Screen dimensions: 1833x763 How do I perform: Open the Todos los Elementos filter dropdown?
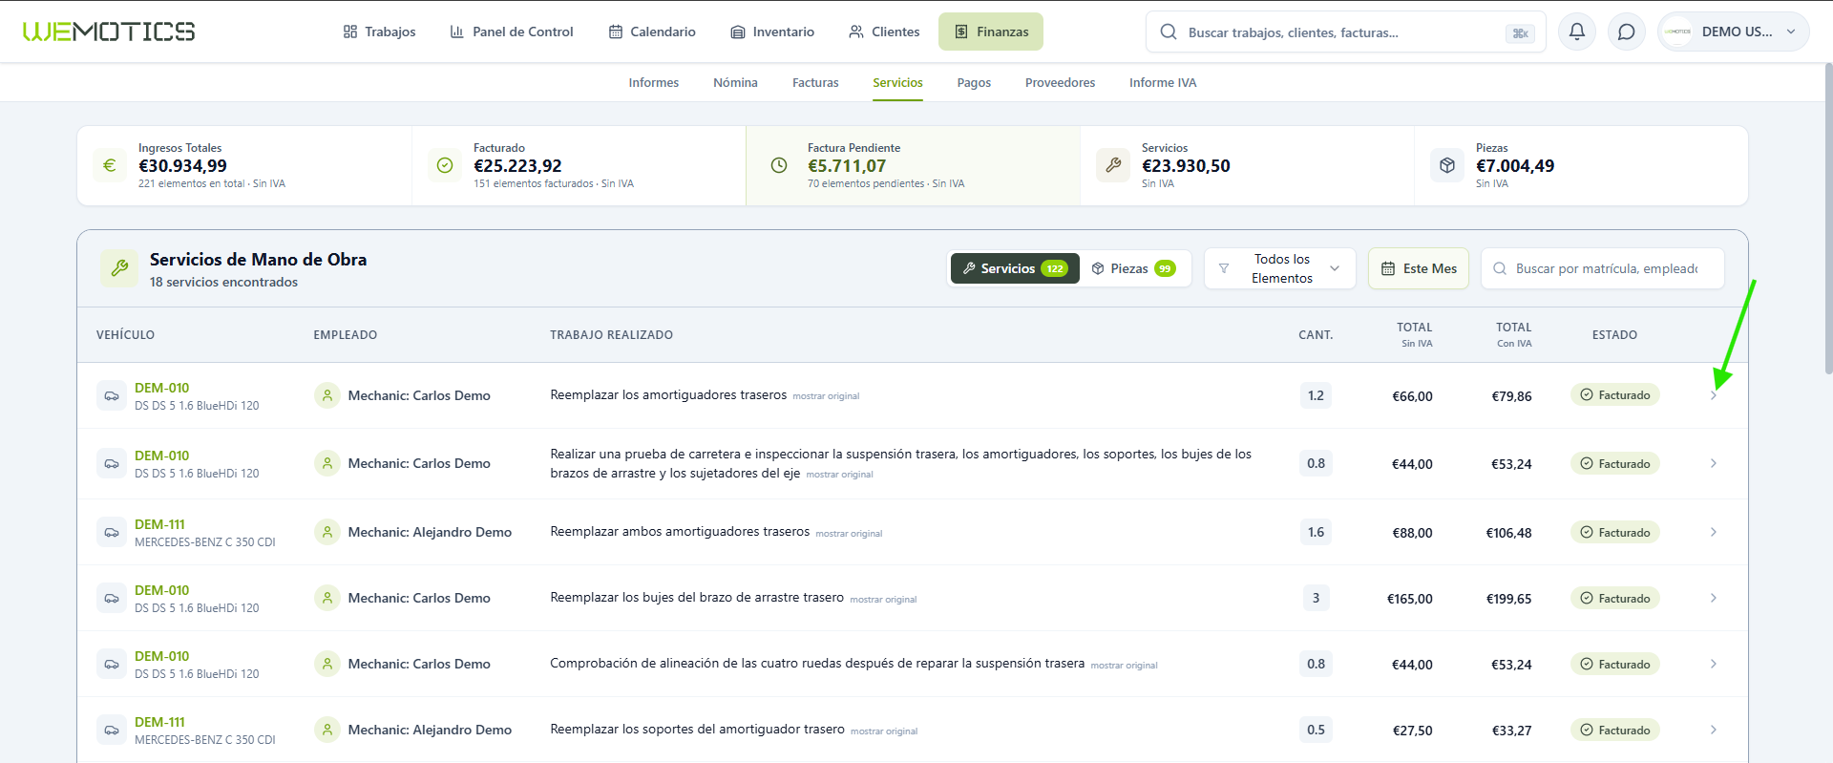tap(1280, 268)
